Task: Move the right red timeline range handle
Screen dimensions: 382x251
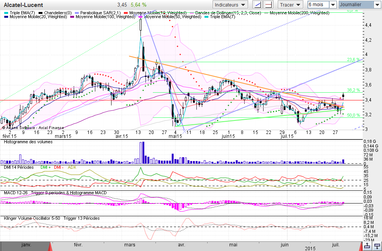Action: click(360, 246)
